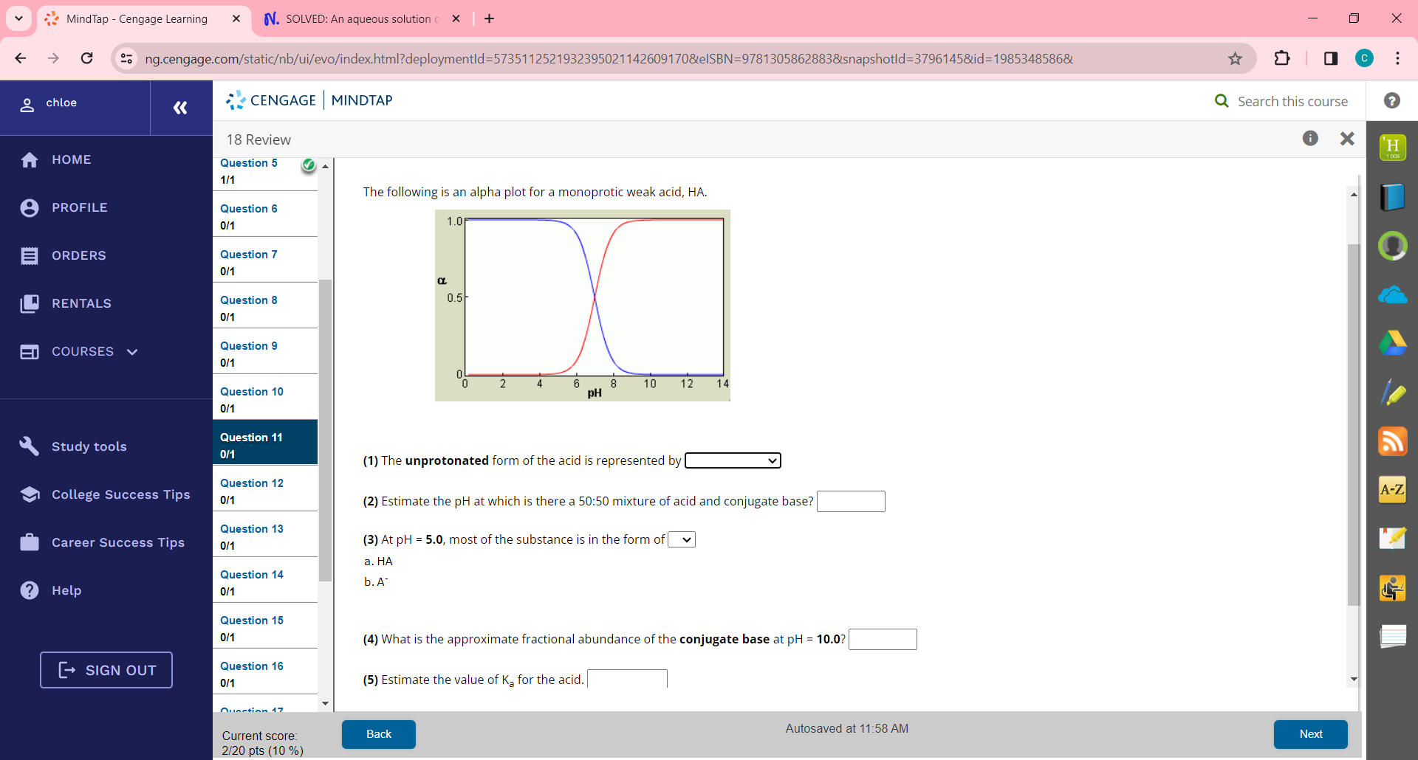Screen dimensions: 1418x760
Task: Open the flashcards notes icon
Action: (1394, 636)
